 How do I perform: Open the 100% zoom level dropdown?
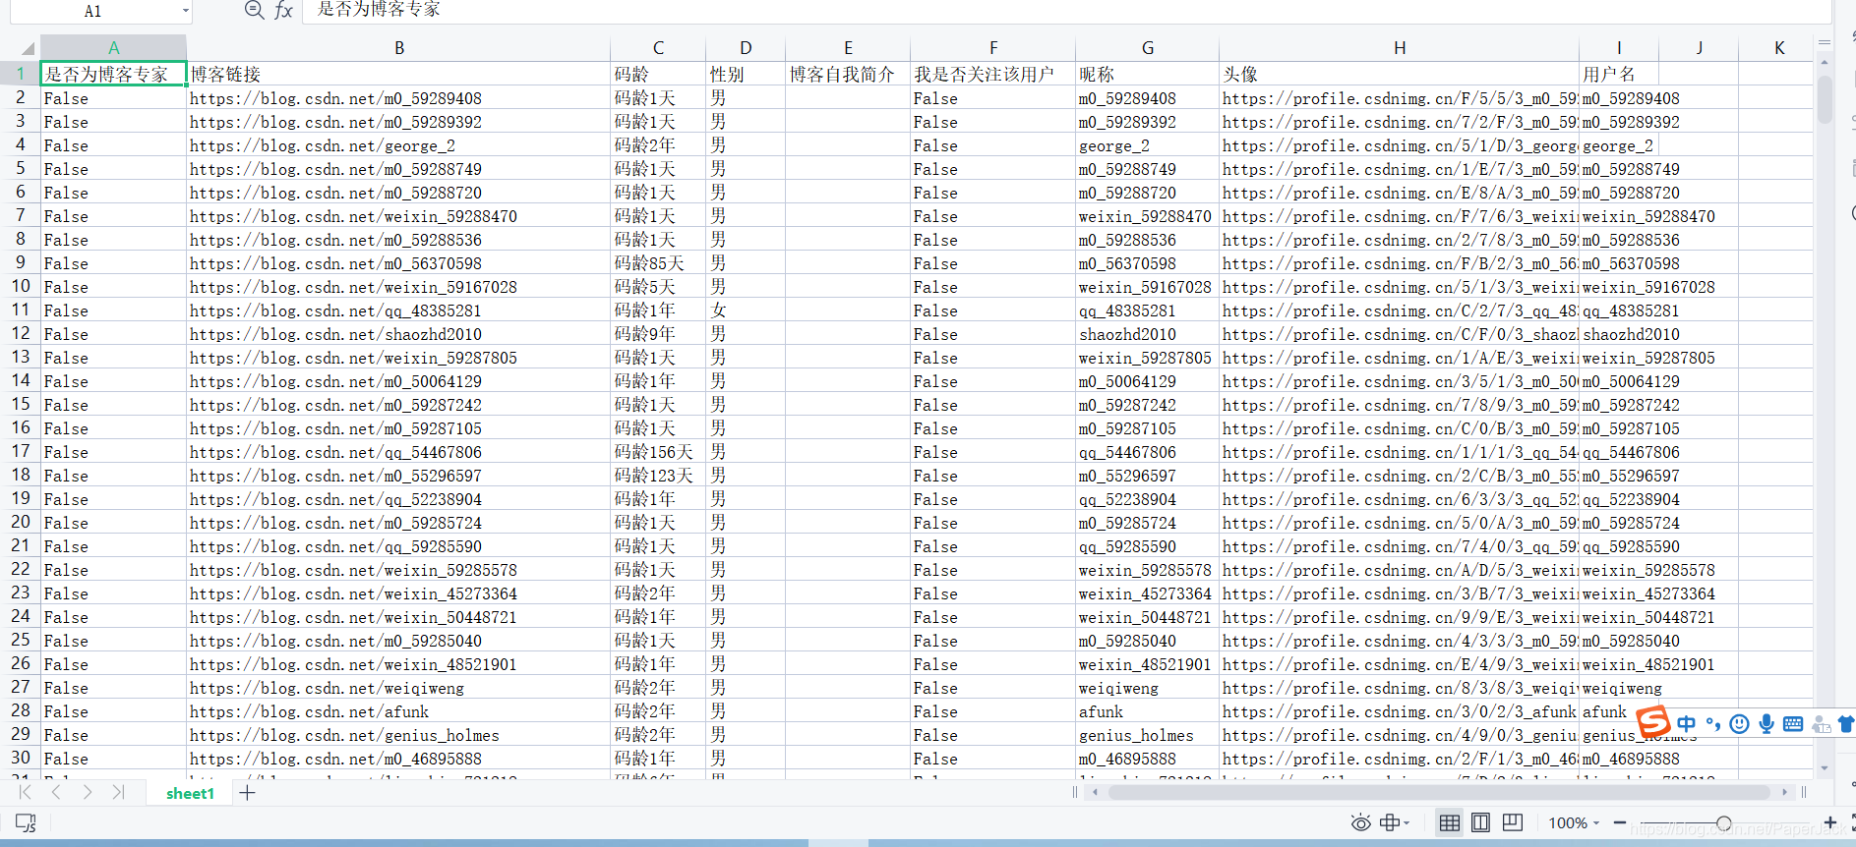[1574, 822]
